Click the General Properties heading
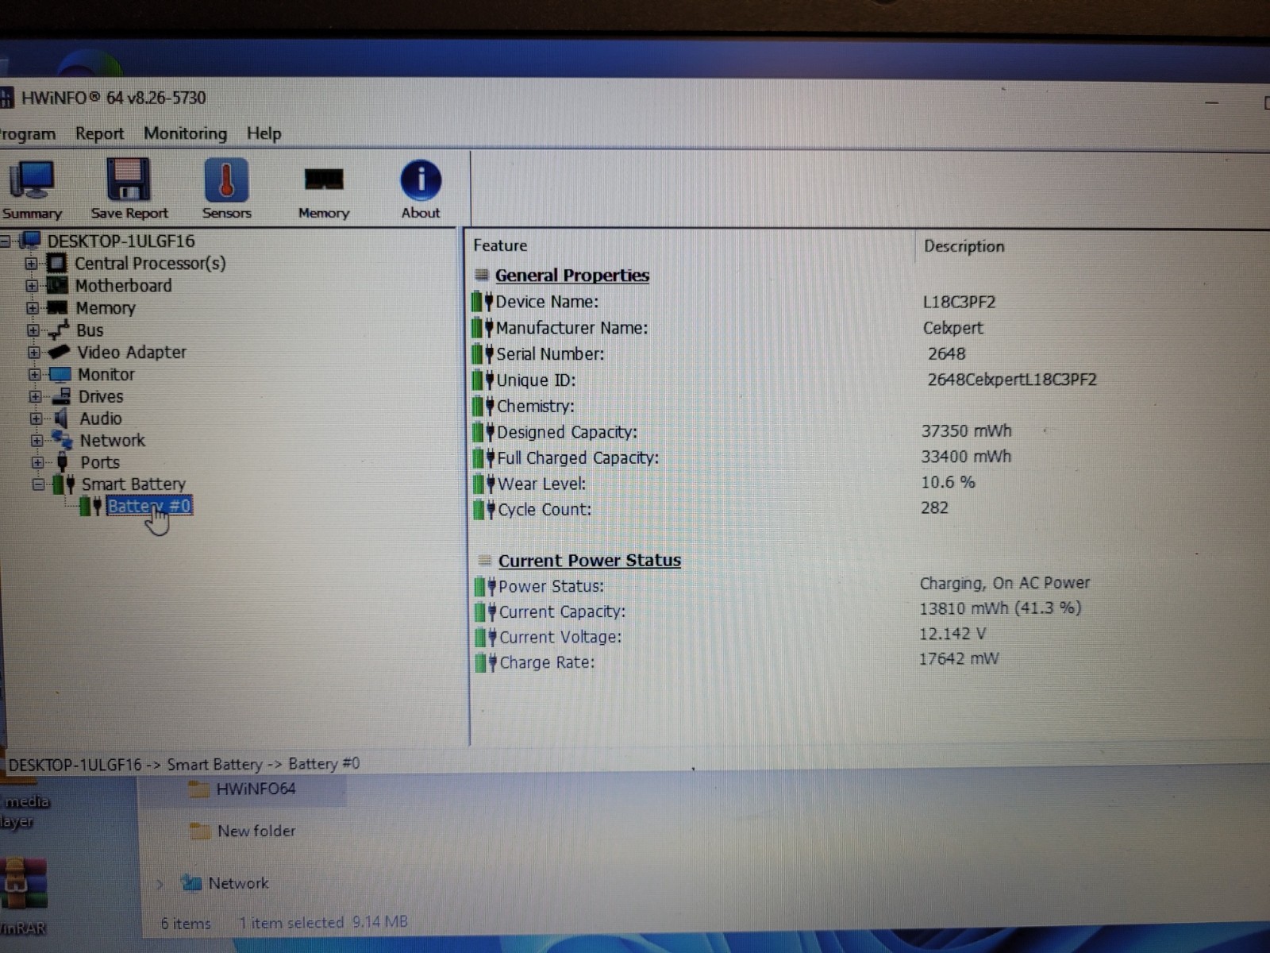The image size is (1270, 953). [572, 276]
